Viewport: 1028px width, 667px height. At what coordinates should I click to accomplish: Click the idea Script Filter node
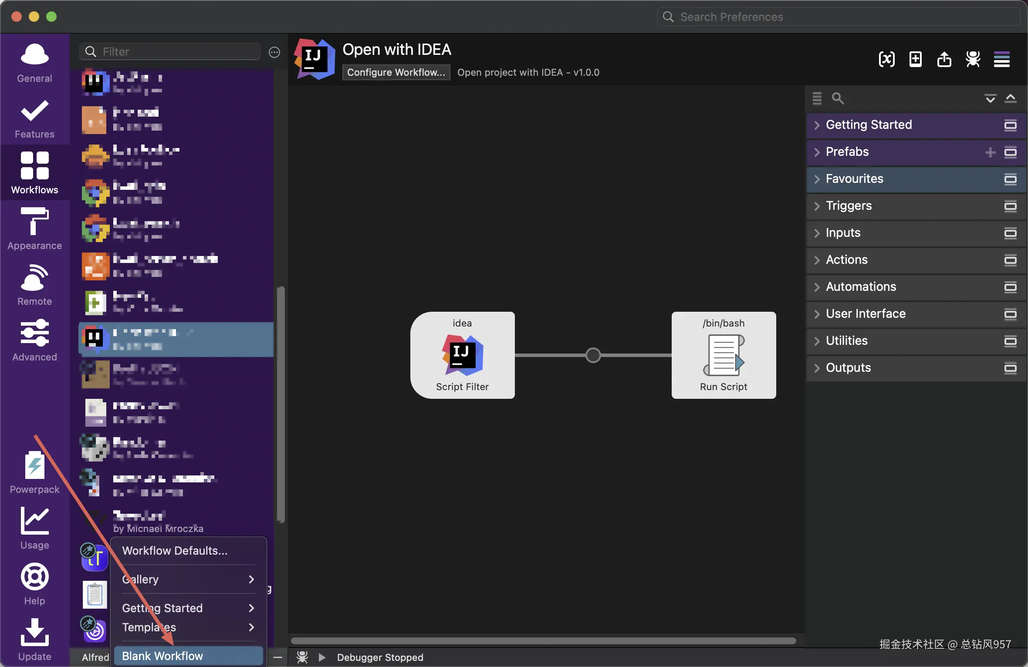pyautogui.click(x=462, y=355)
